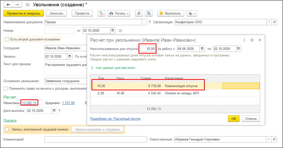The width and height of the screenshot is (283, 148).
Task: Open the Печать dropdown menu
Action: (119, 13)
